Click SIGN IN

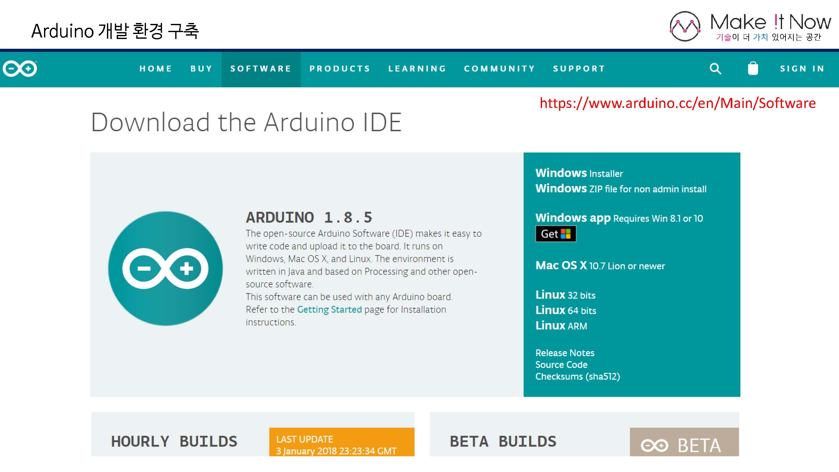(x=802, y=69)
